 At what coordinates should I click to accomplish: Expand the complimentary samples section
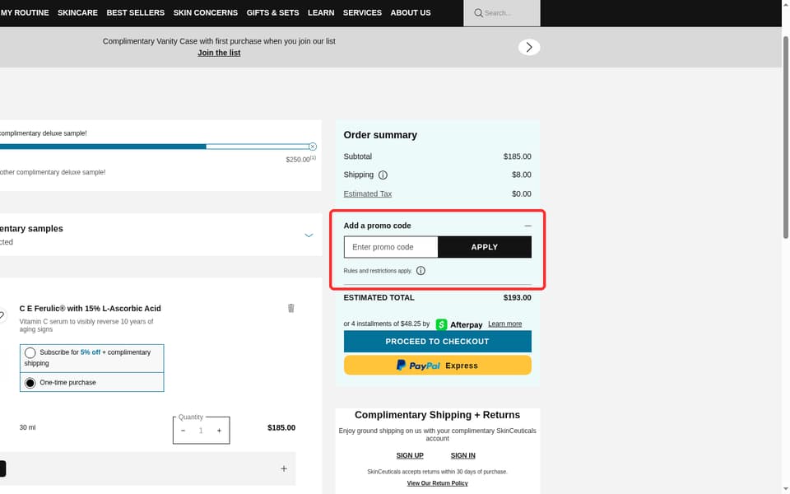click(309, 235)
